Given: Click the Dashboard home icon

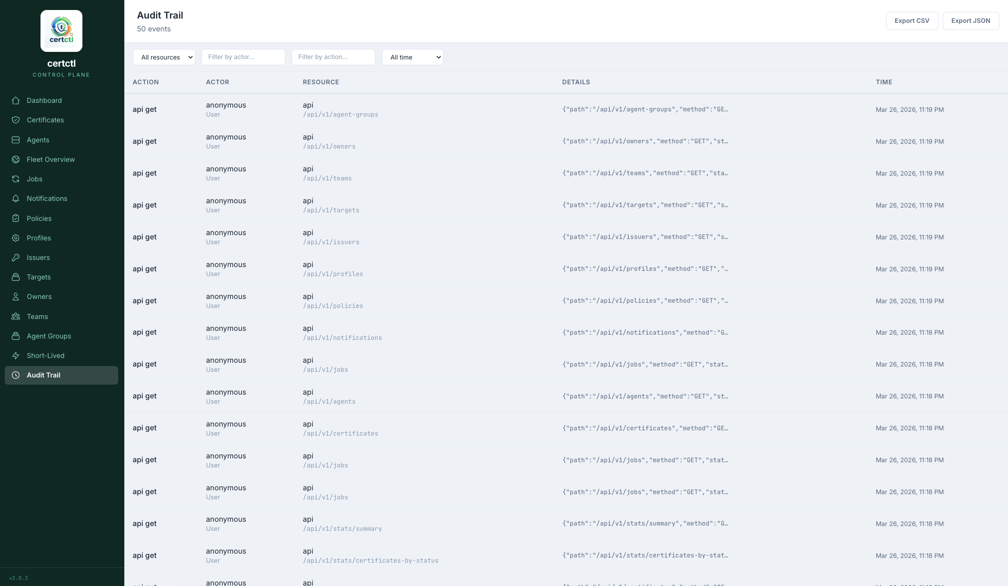Looking at the screenshot, I should [16, 100].
